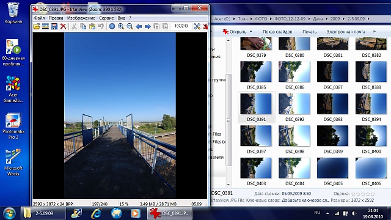This screenshot has height=220, width=391.
Task: Click the next page toolbar icon
Action: [x=165, y=26]
